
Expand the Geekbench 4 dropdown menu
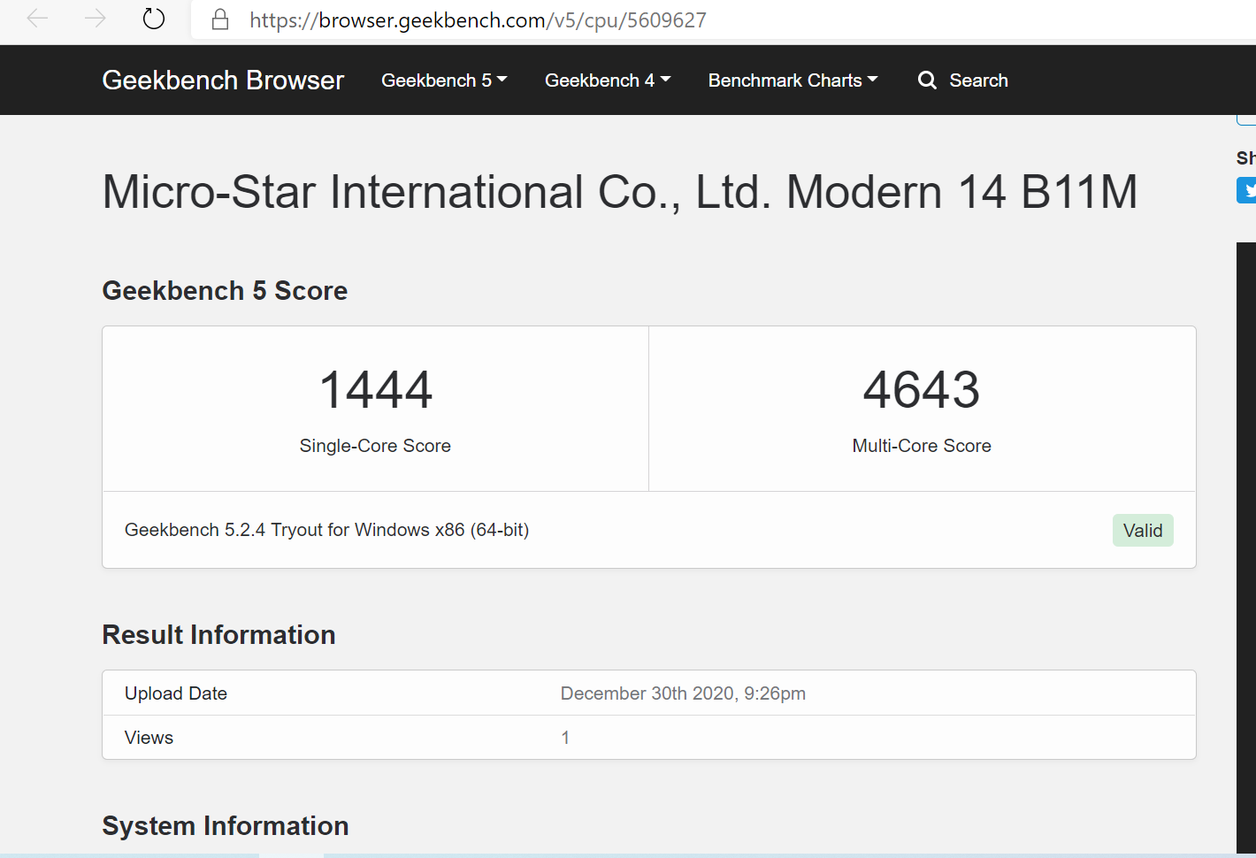coord(608,80)
